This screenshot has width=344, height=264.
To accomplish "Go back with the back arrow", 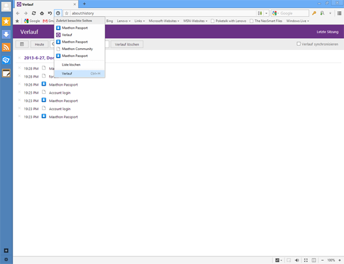I will pos(18,13).
